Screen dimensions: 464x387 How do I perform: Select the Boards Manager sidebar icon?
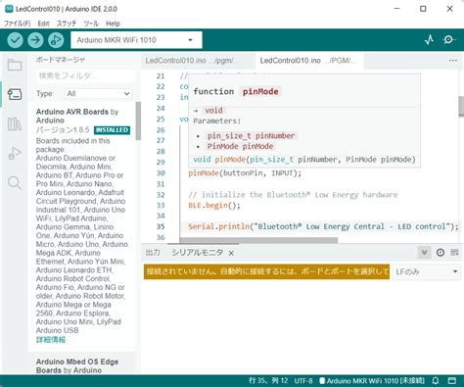pos(15,94)
